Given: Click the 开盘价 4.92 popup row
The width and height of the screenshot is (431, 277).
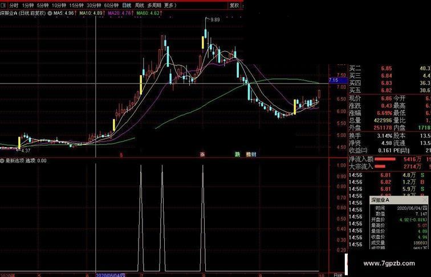Looking at the screenshot, I should (399, 220).
